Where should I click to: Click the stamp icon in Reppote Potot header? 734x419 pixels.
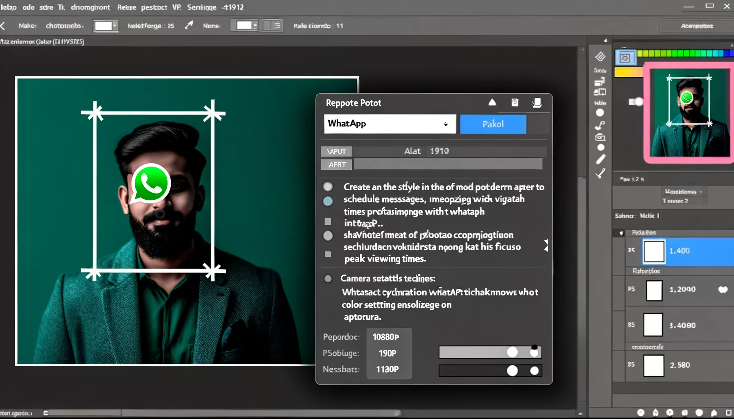coord(537,103)
